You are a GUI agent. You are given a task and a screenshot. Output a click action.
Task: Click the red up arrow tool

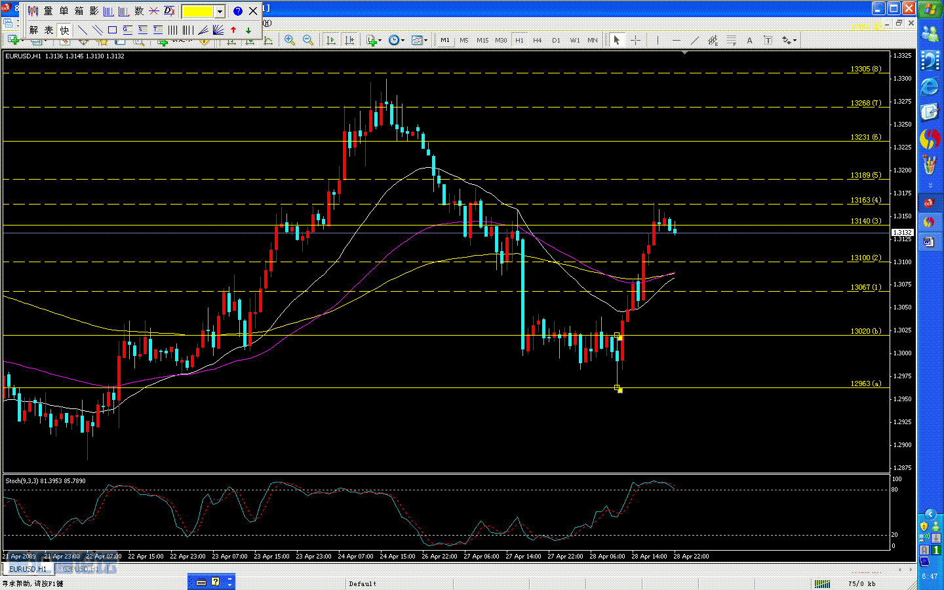click(233, 30)
